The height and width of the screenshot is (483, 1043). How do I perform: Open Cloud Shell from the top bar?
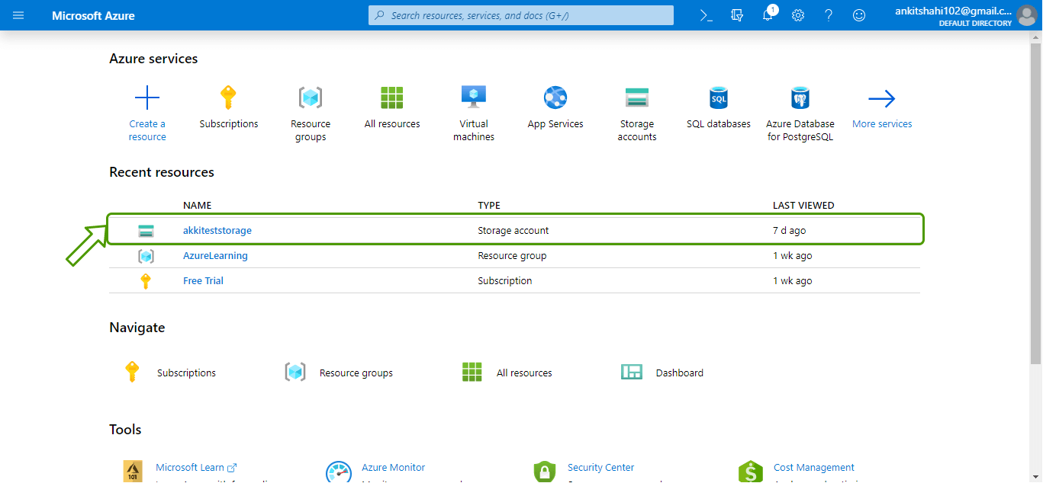(707, 15)
